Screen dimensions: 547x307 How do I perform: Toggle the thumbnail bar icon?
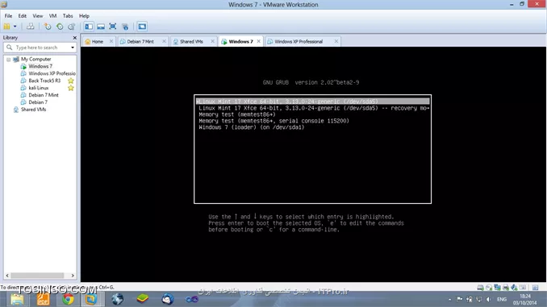click(x=101, y=27)
